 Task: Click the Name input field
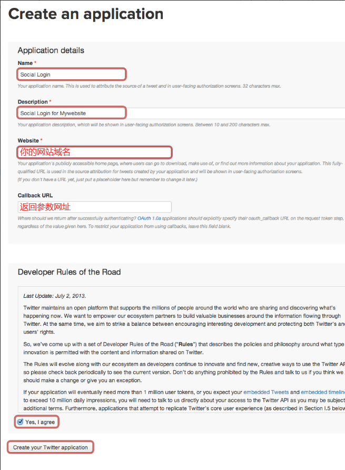72,74
